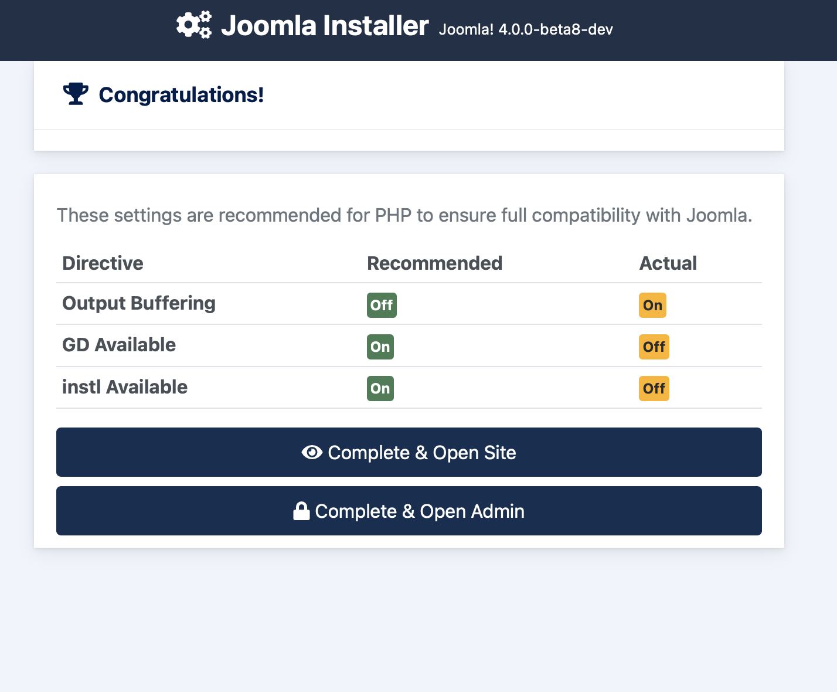Click the Recommended column header

[434, 263]
